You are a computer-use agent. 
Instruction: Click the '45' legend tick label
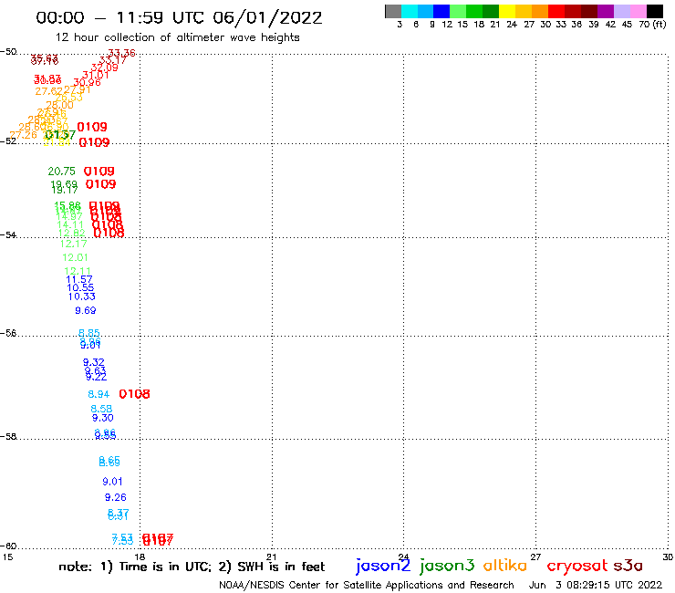click(627, 25)
